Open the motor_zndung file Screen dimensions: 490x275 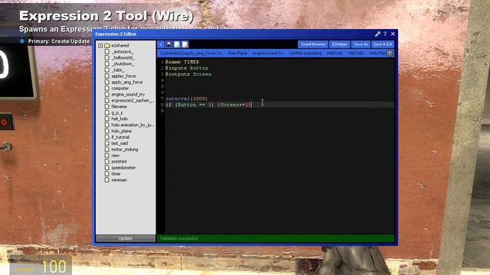point(125,150)
